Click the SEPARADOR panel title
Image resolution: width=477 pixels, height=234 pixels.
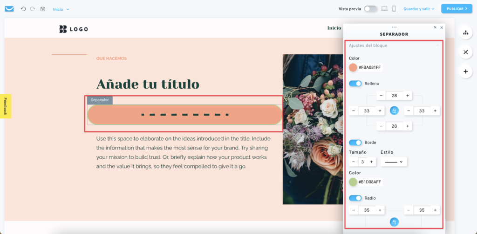point(394,34)
